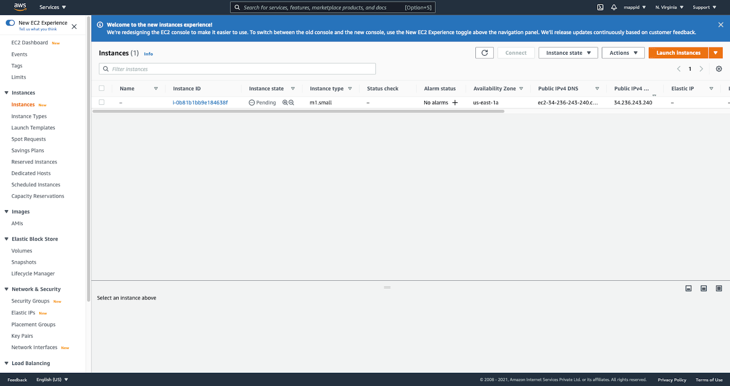Open Key Pairs in sidebar

point(22,336)
